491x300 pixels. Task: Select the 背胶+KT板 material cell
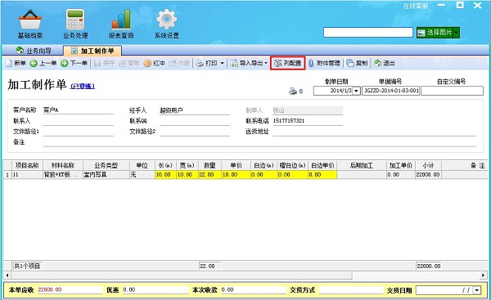point(63,175)
